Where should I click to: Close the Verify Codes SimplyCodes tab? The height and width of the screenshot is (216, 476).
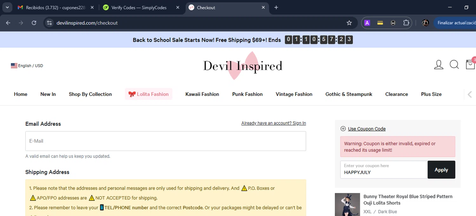click(178, 8)
